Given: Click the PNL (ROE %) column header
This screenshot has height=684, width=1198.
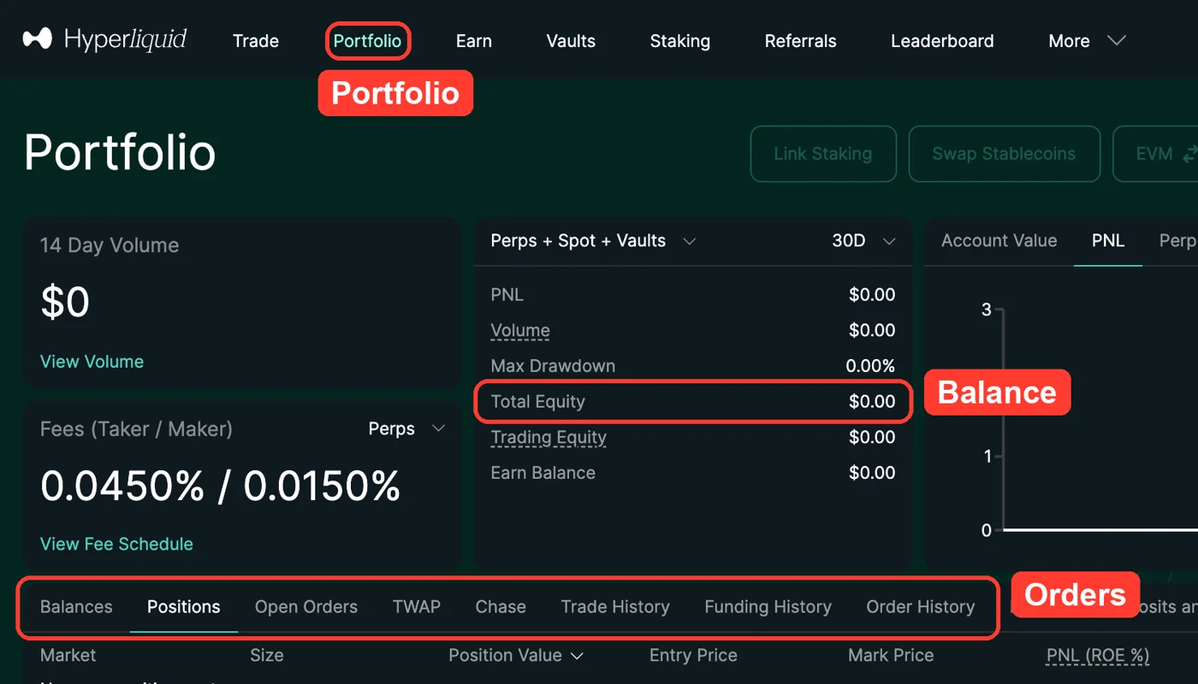Looking at the screenshot, I should (x=1098, y=656).
